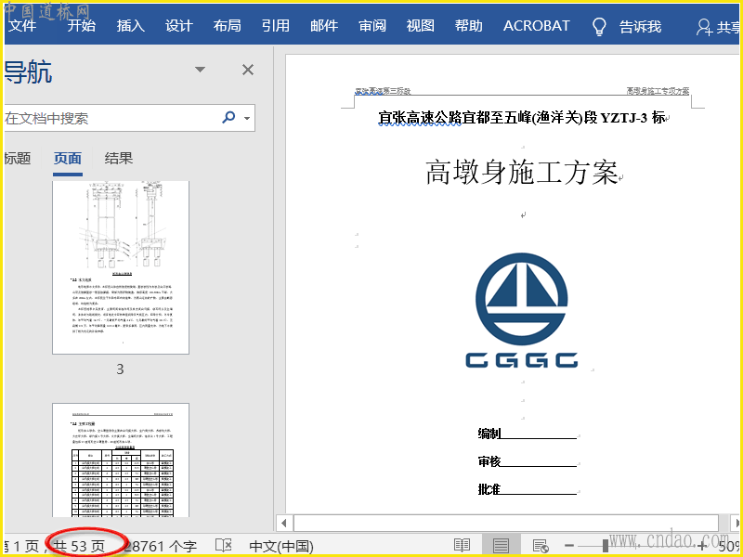
Task: Click the 审核 signature line
Action: pos(527,460)
